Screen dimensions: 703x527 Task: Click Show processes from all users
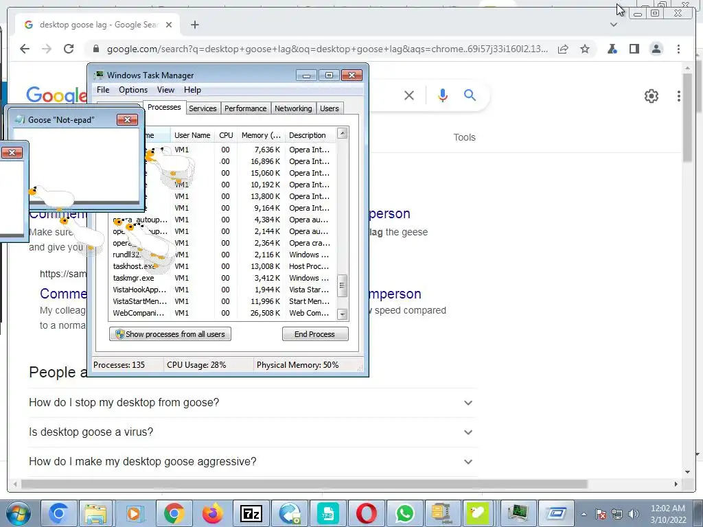(170, 334)
